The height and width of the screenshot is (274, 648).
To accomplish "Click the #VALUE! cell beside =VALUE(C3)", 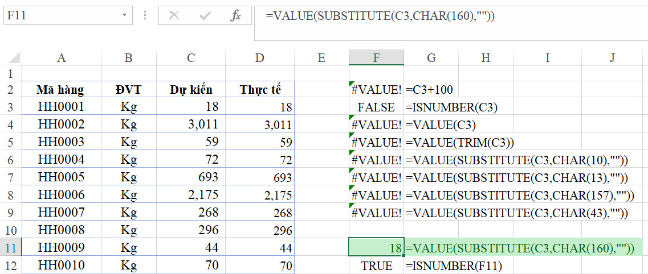I will click(376, 124).
